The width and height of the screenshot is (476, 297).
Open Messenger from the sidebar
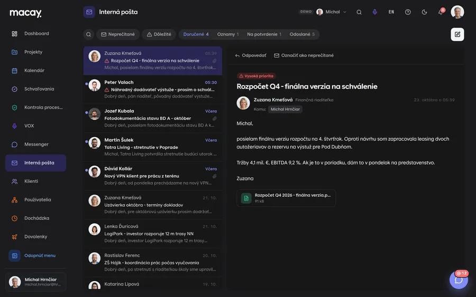[35, 145]
